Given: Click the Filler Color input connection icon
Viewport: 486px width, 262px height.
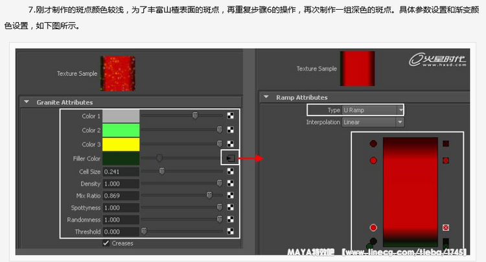Looking at the screenshot, I should click(x=230, y=158).
